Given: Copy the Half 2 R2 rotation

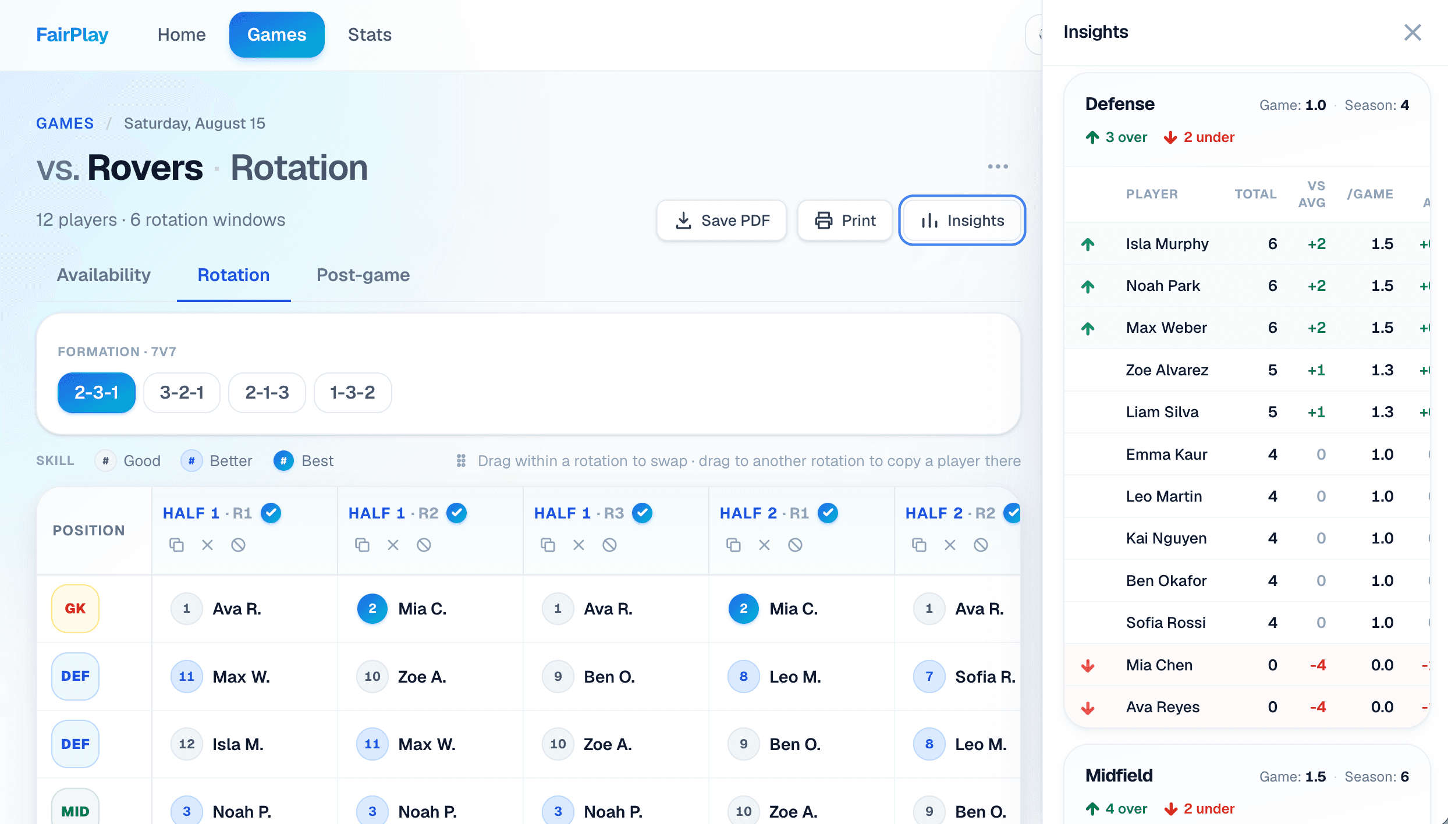Looking at the screenshot, I should [x=919, y=545].
